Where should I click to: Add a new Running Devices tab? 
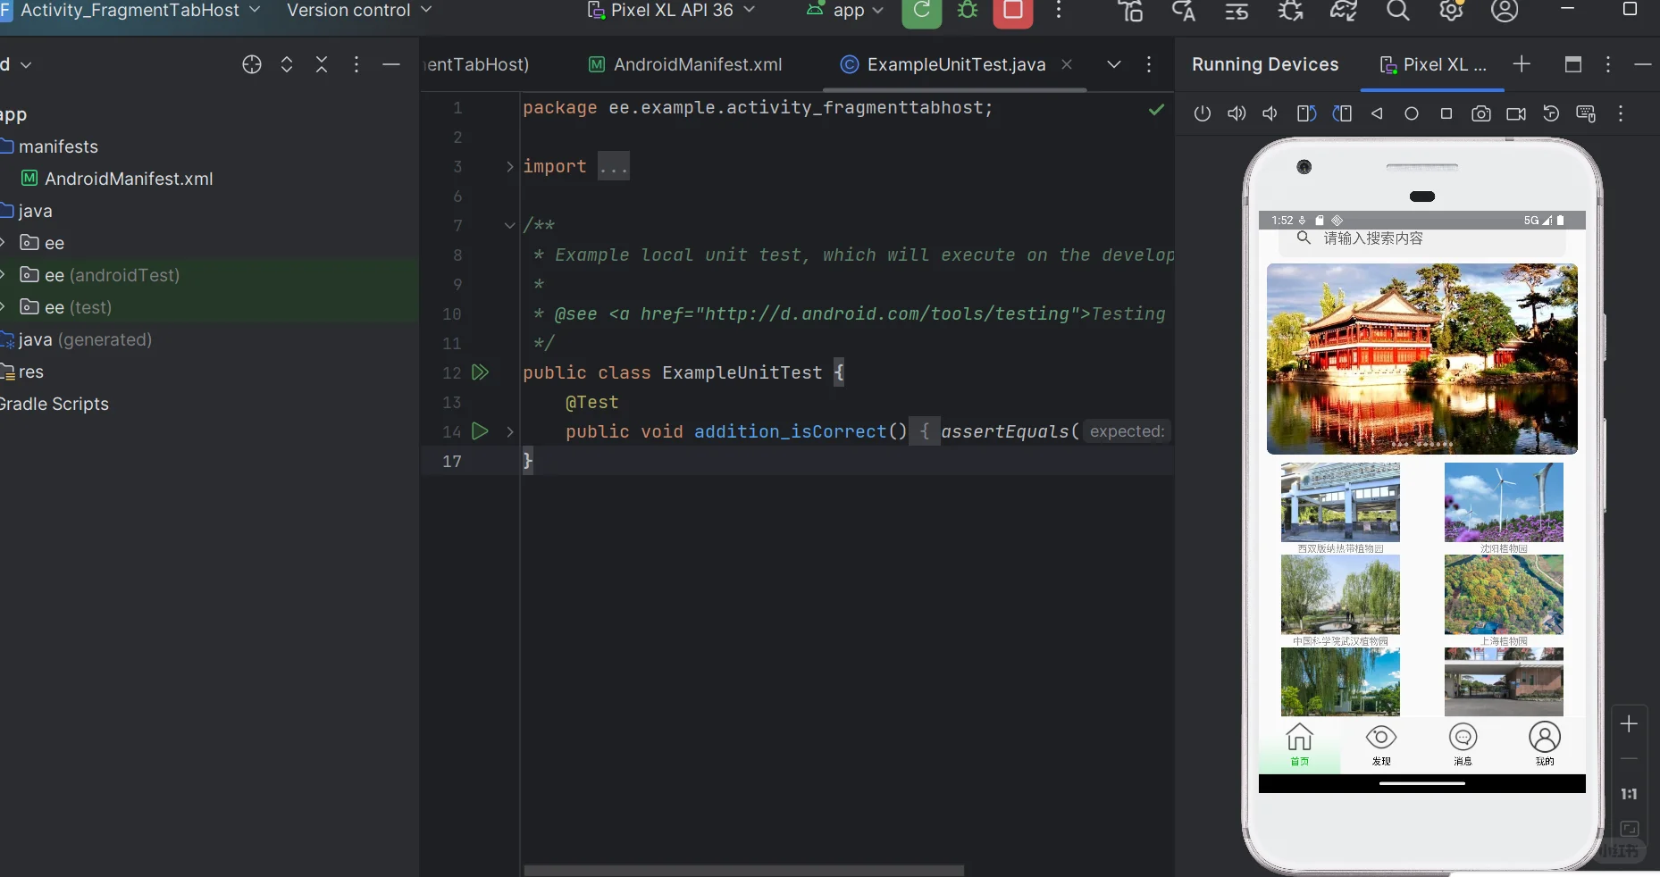pyautogui.click(x=1522, y=64)
